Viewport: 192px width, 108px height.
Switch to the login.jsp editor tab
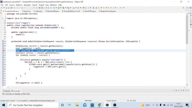26,11
